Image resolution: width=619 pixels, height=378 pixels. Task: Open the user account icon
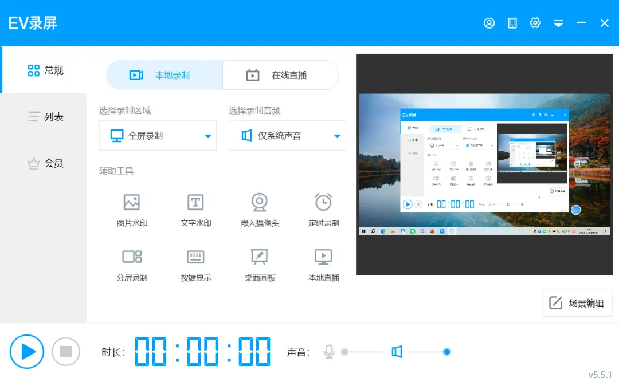pos(489,23)
